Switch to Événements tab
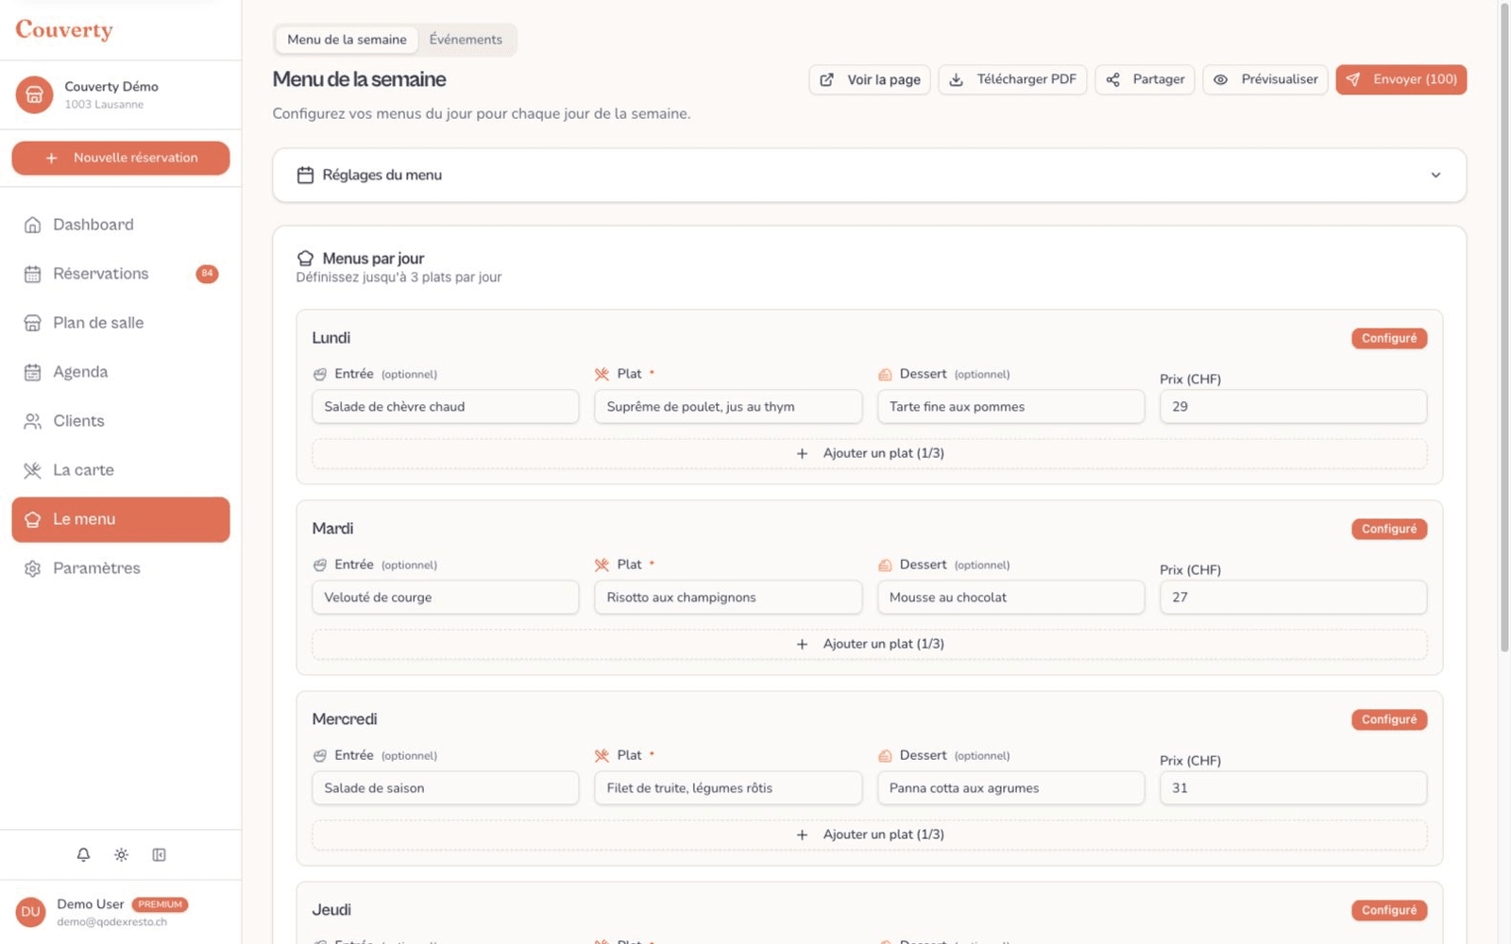The width and height of the screenshot is (1511, 944). 466,40
